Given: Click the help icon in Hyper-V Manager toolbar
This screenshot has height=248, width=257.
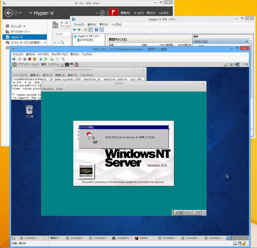Looking at the screenshot, I should (x=96, y=30).
